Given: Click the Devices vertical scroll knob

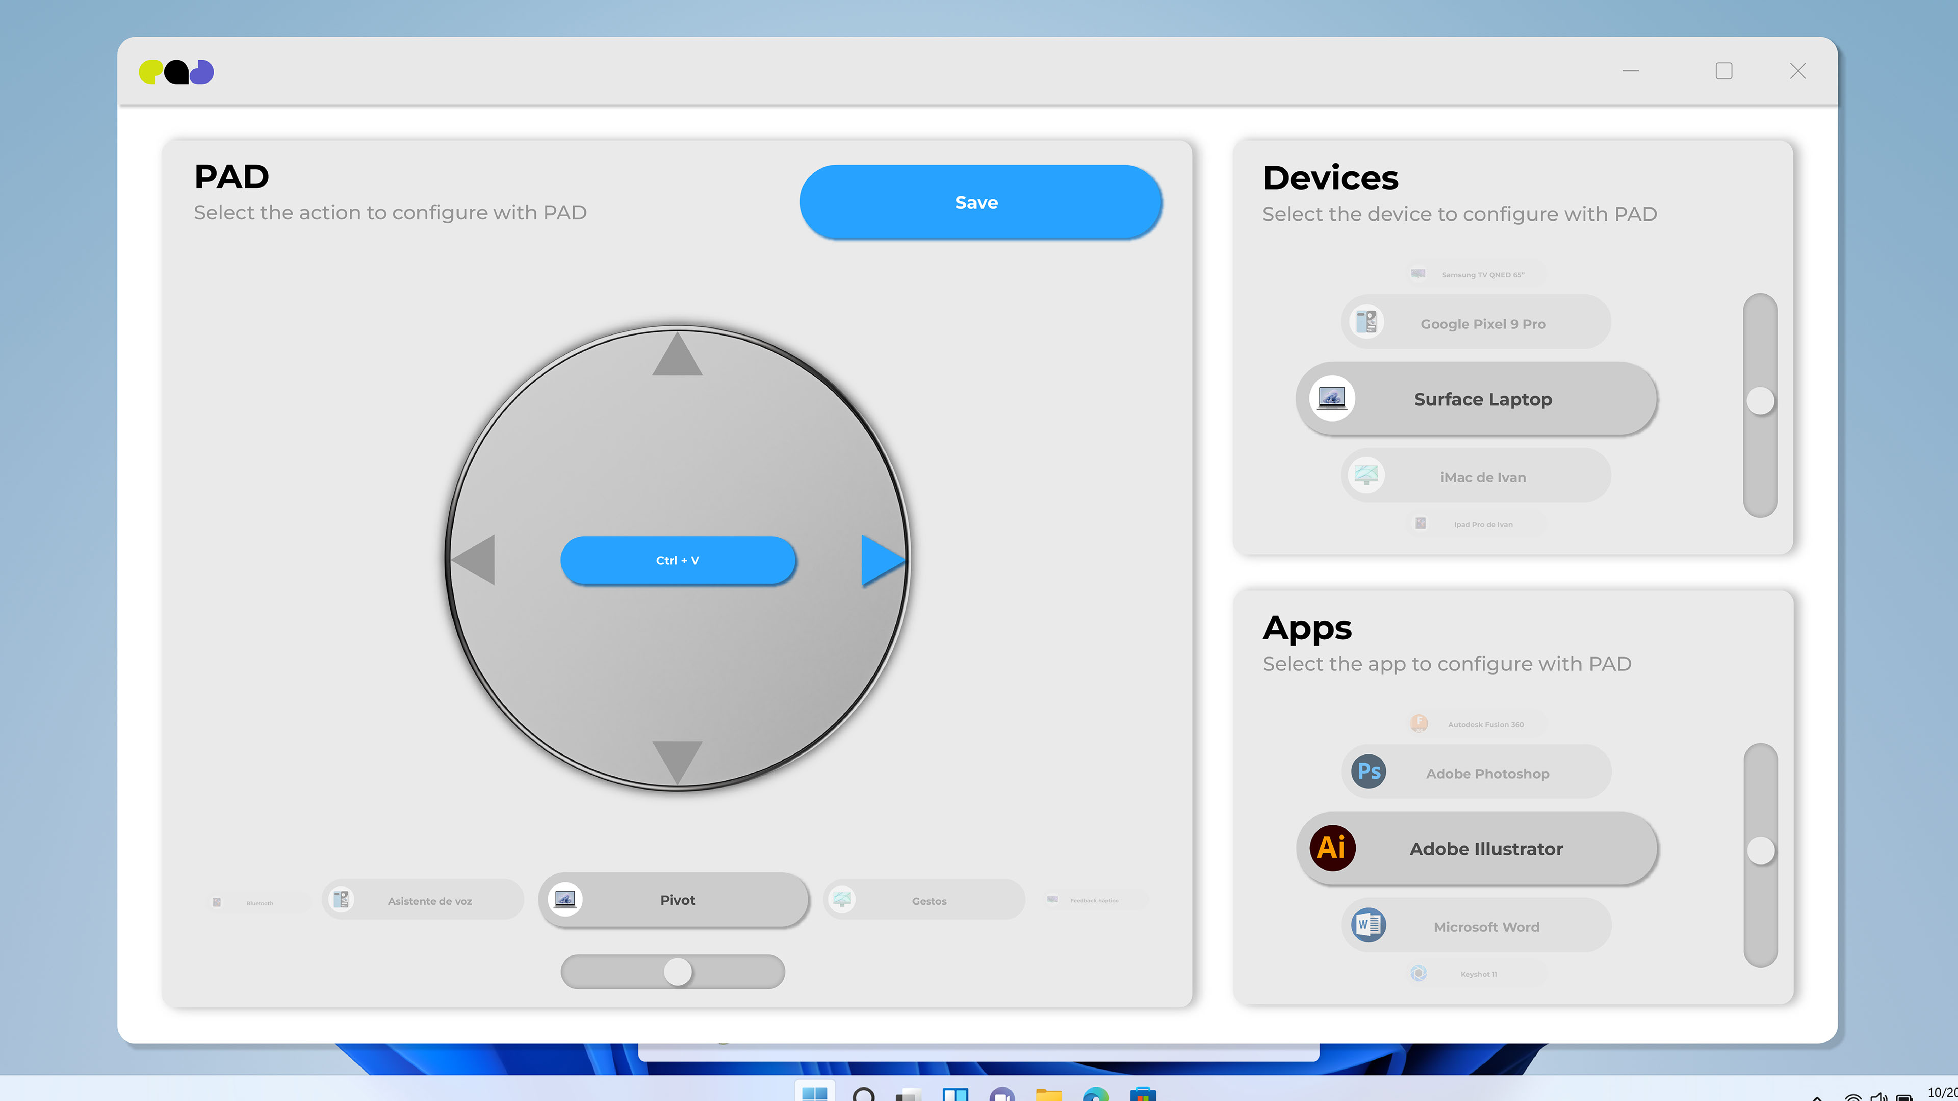Looking at the screenshot, I should [1760, 401].
